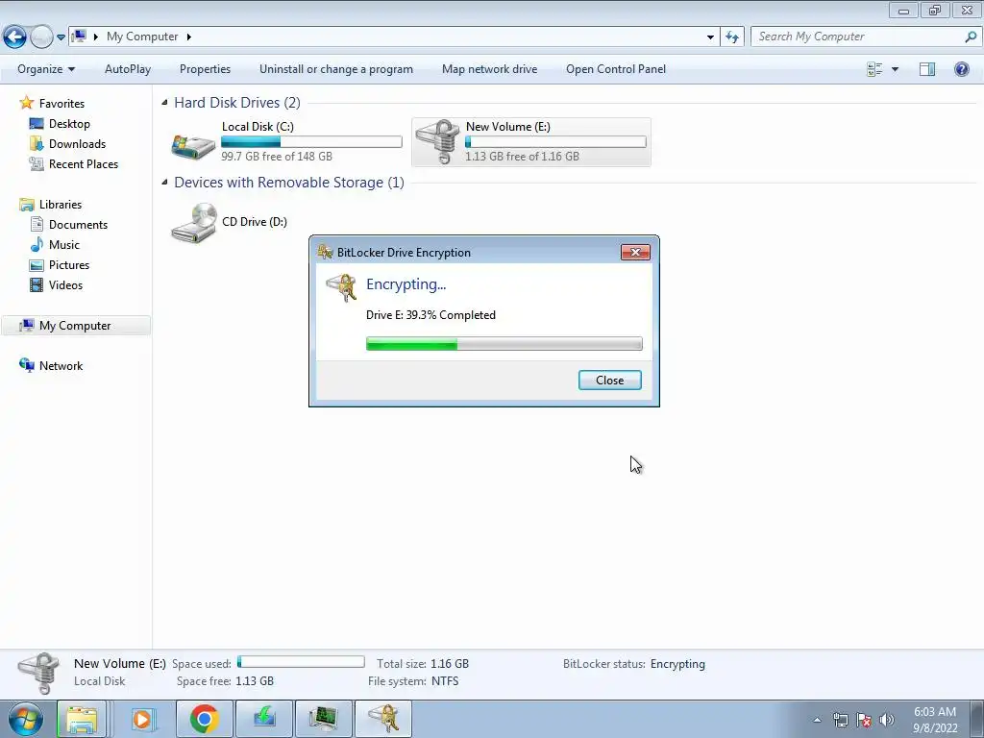
Task: Open the monitor app on the taskbar
Action: click(323, 719)
